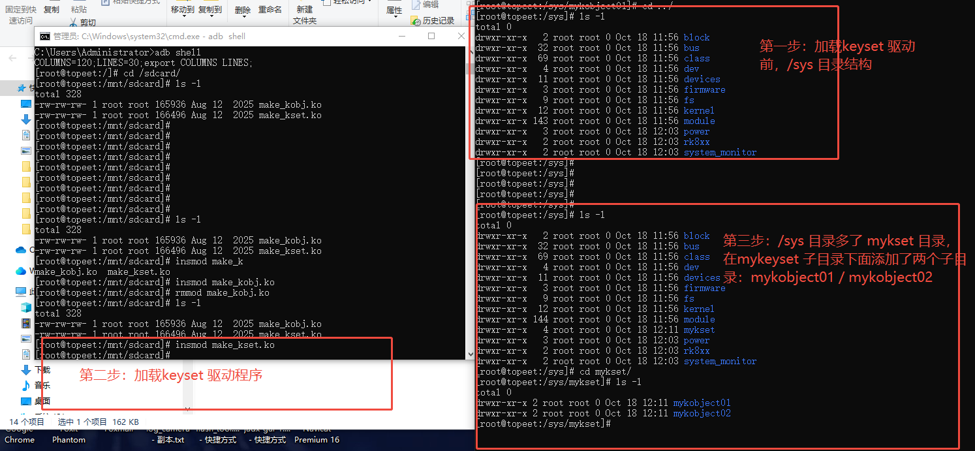
Task: Click the quick access star icon in sidebar
Action: pyautogui.click(x=23, y=88)
